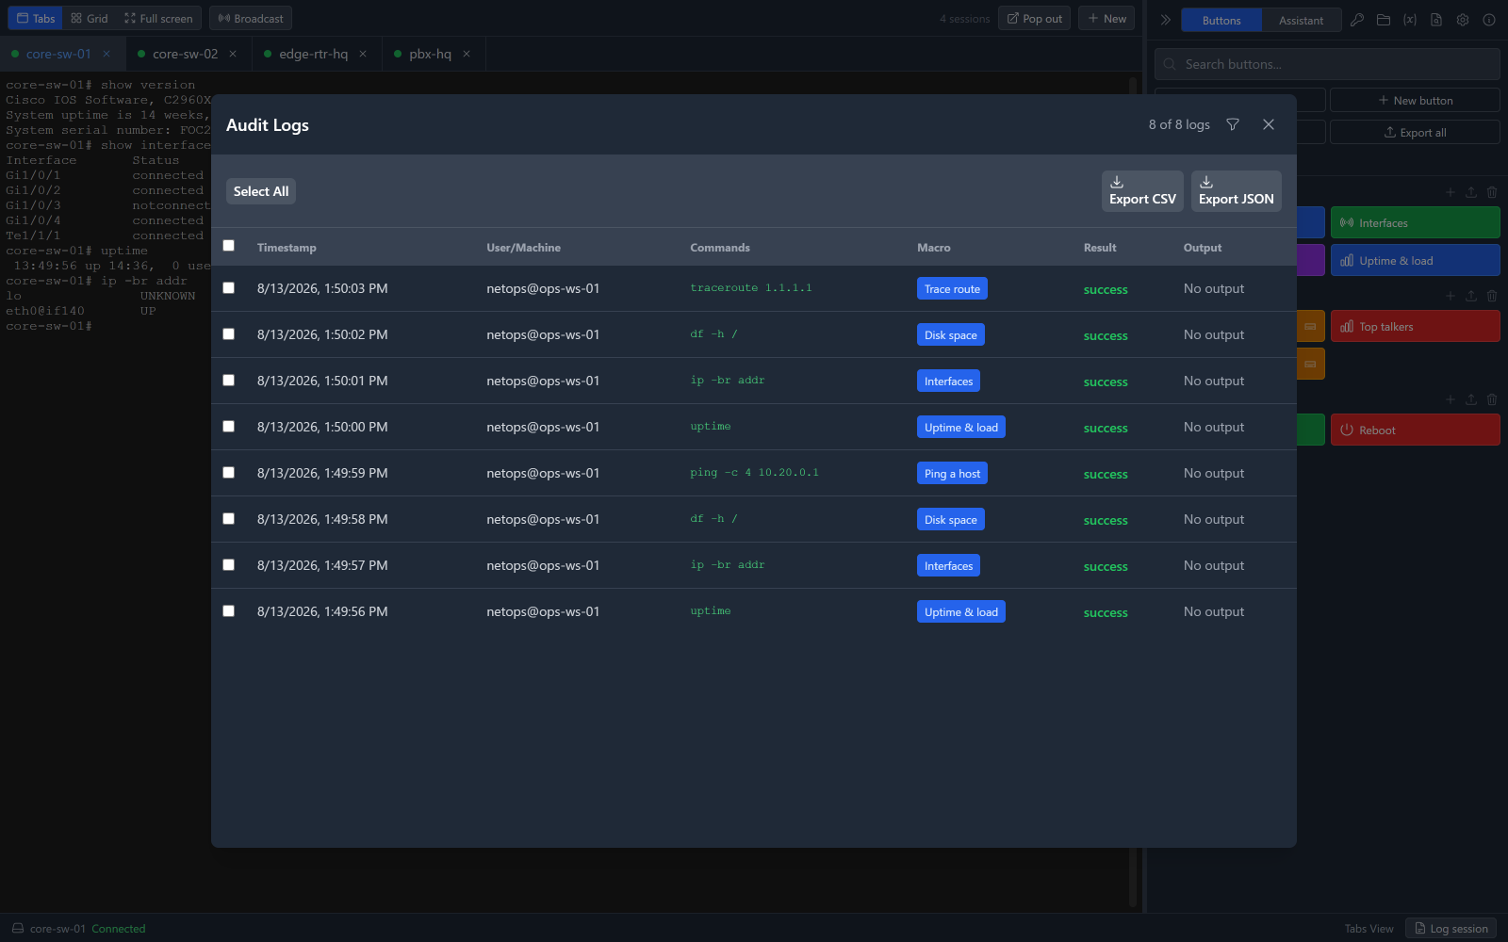Check the 1:50:03 PM traceroute log row

228,288
